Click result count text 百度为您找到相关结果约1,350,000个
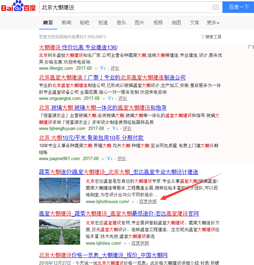The width and height of the screenshot is (254, 265). (73, 37)
